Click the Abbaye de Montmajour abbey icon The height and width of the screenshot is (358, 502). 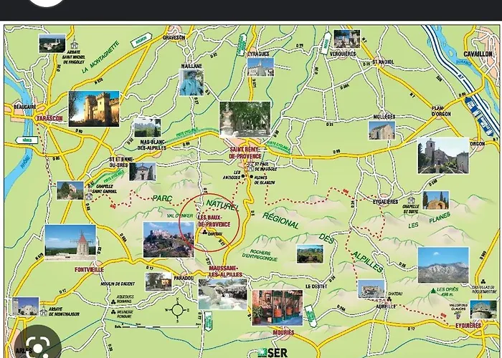[x=44, y=311]
